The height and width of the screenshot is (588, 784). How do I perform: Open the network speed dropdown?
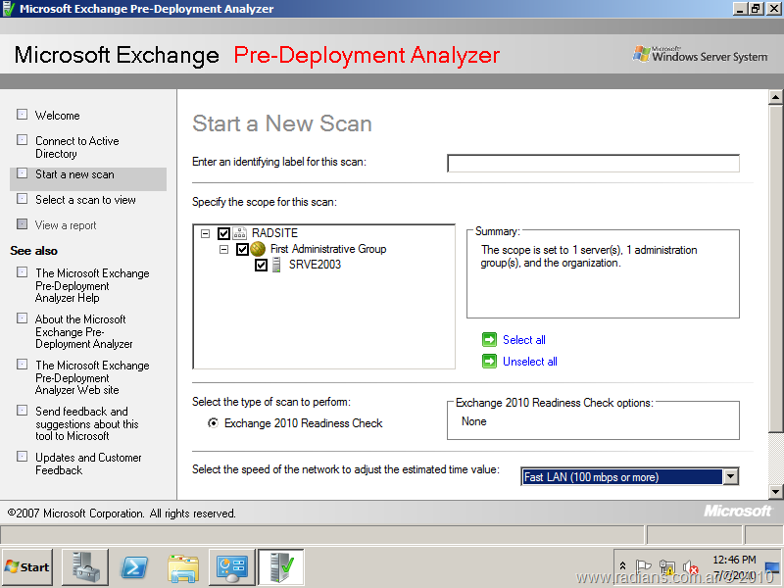[x=729, y=477]
